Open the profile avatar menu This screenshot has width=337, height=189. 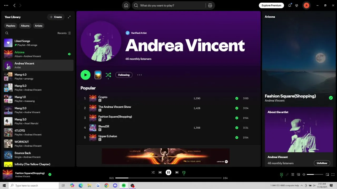point(306,6)
